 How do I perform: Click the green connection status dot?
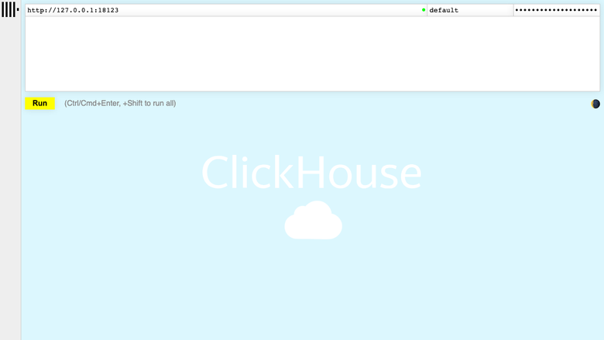coord(424,10)
